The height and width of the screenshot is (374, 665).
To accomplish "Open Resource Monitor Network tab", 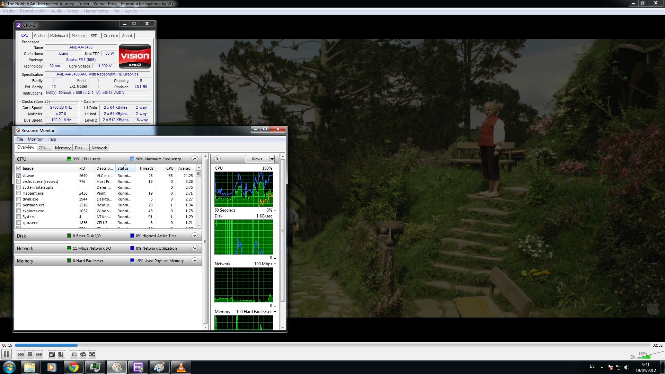I will click(99, 148).
